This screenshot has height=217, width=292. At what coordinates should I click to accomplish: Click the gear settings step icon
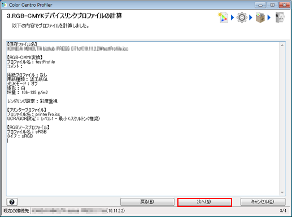click(x=242, y=17)
